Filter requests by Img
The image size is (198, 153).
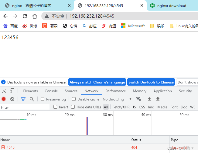(151, 107)
